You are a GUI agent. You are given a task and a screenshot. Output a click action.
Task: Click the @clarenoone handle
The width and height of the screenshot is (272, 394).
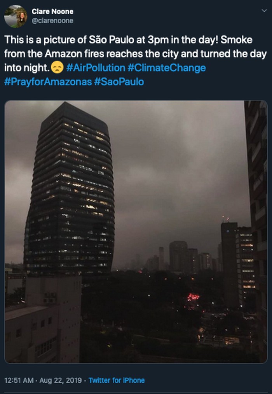point(52,21)
